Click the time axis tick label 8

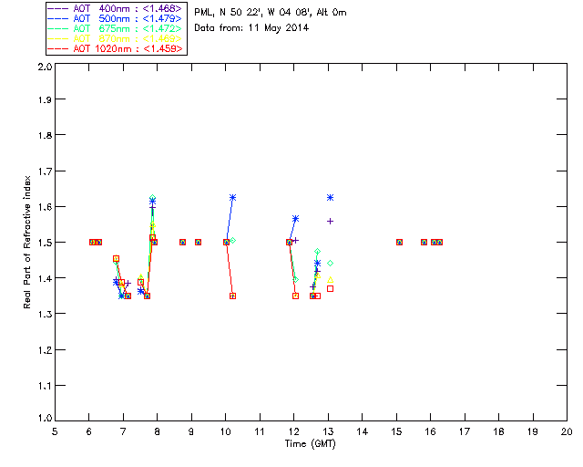(158, 431)
